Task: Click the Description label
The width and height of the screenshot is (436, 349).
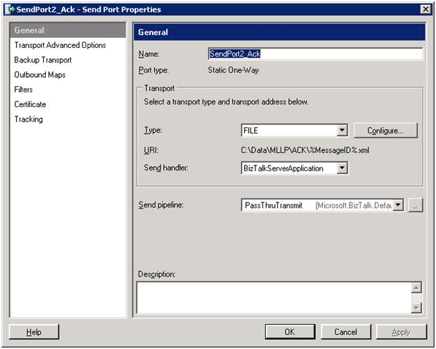Action: (x=156, y=275)
